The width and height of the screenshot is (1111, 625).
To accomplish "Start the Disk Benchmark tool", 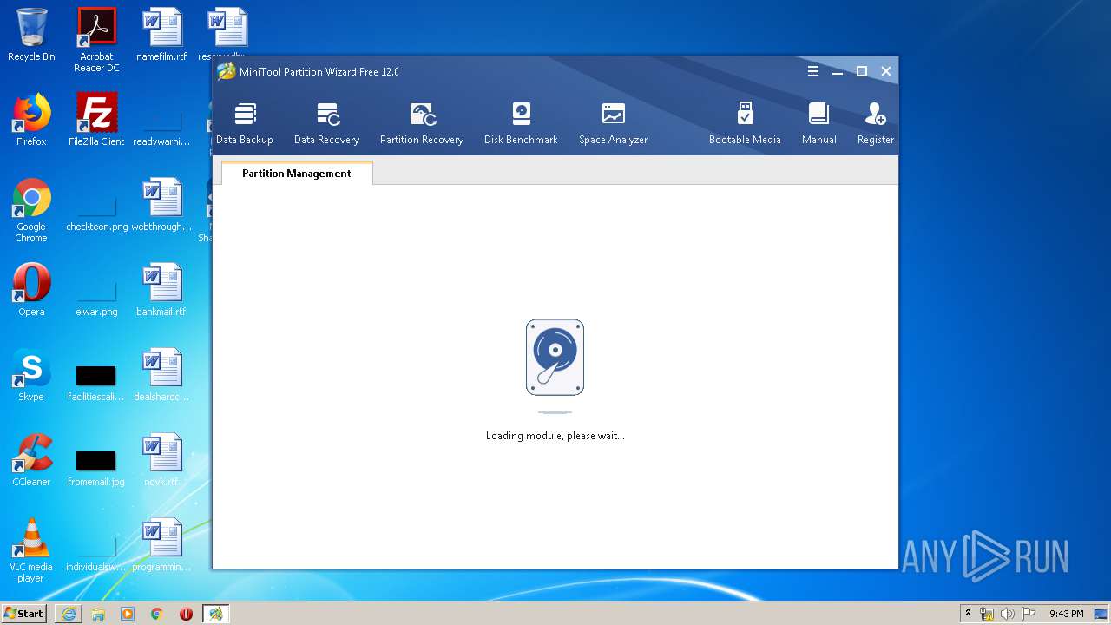I will [x=521, y=123].
